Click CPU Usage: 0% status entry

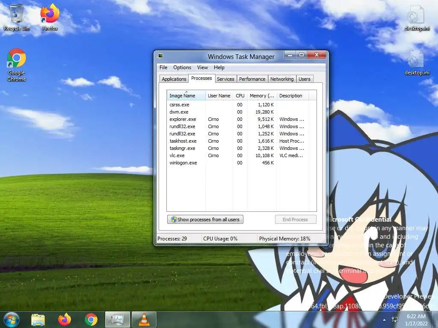coord(220,239)
